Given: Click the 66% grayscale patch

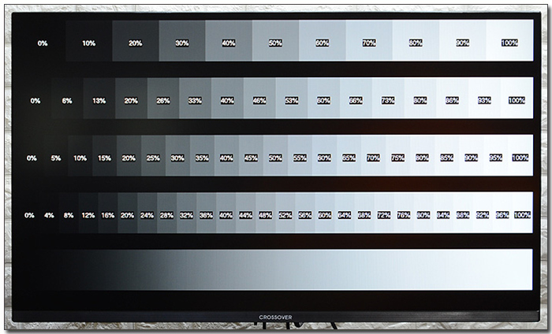Looking at the screenshot, I should (x=356, y=98).
